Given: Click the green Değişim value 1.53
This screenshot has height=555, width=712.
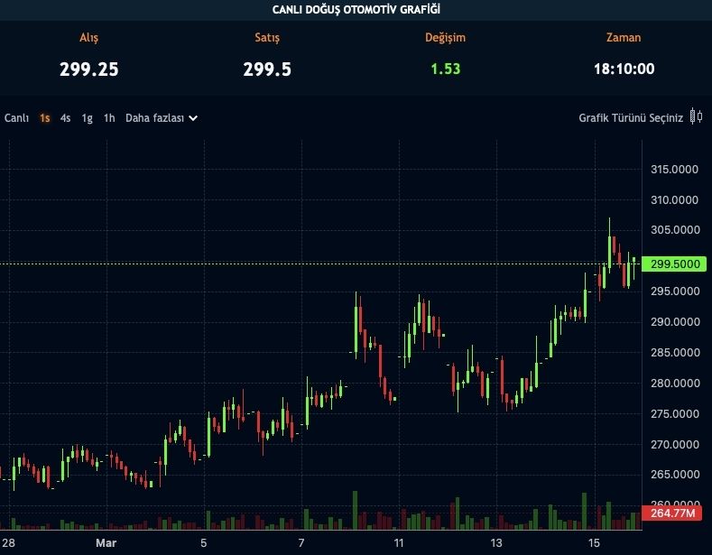Looking at the screenshot, I should click(x=445, y=69).
